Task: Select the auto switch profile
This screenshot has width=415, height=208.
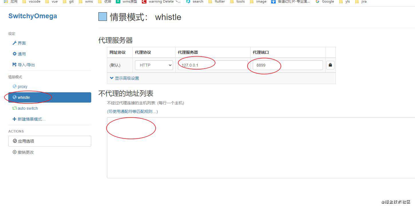Action: [x=49, y=108]
